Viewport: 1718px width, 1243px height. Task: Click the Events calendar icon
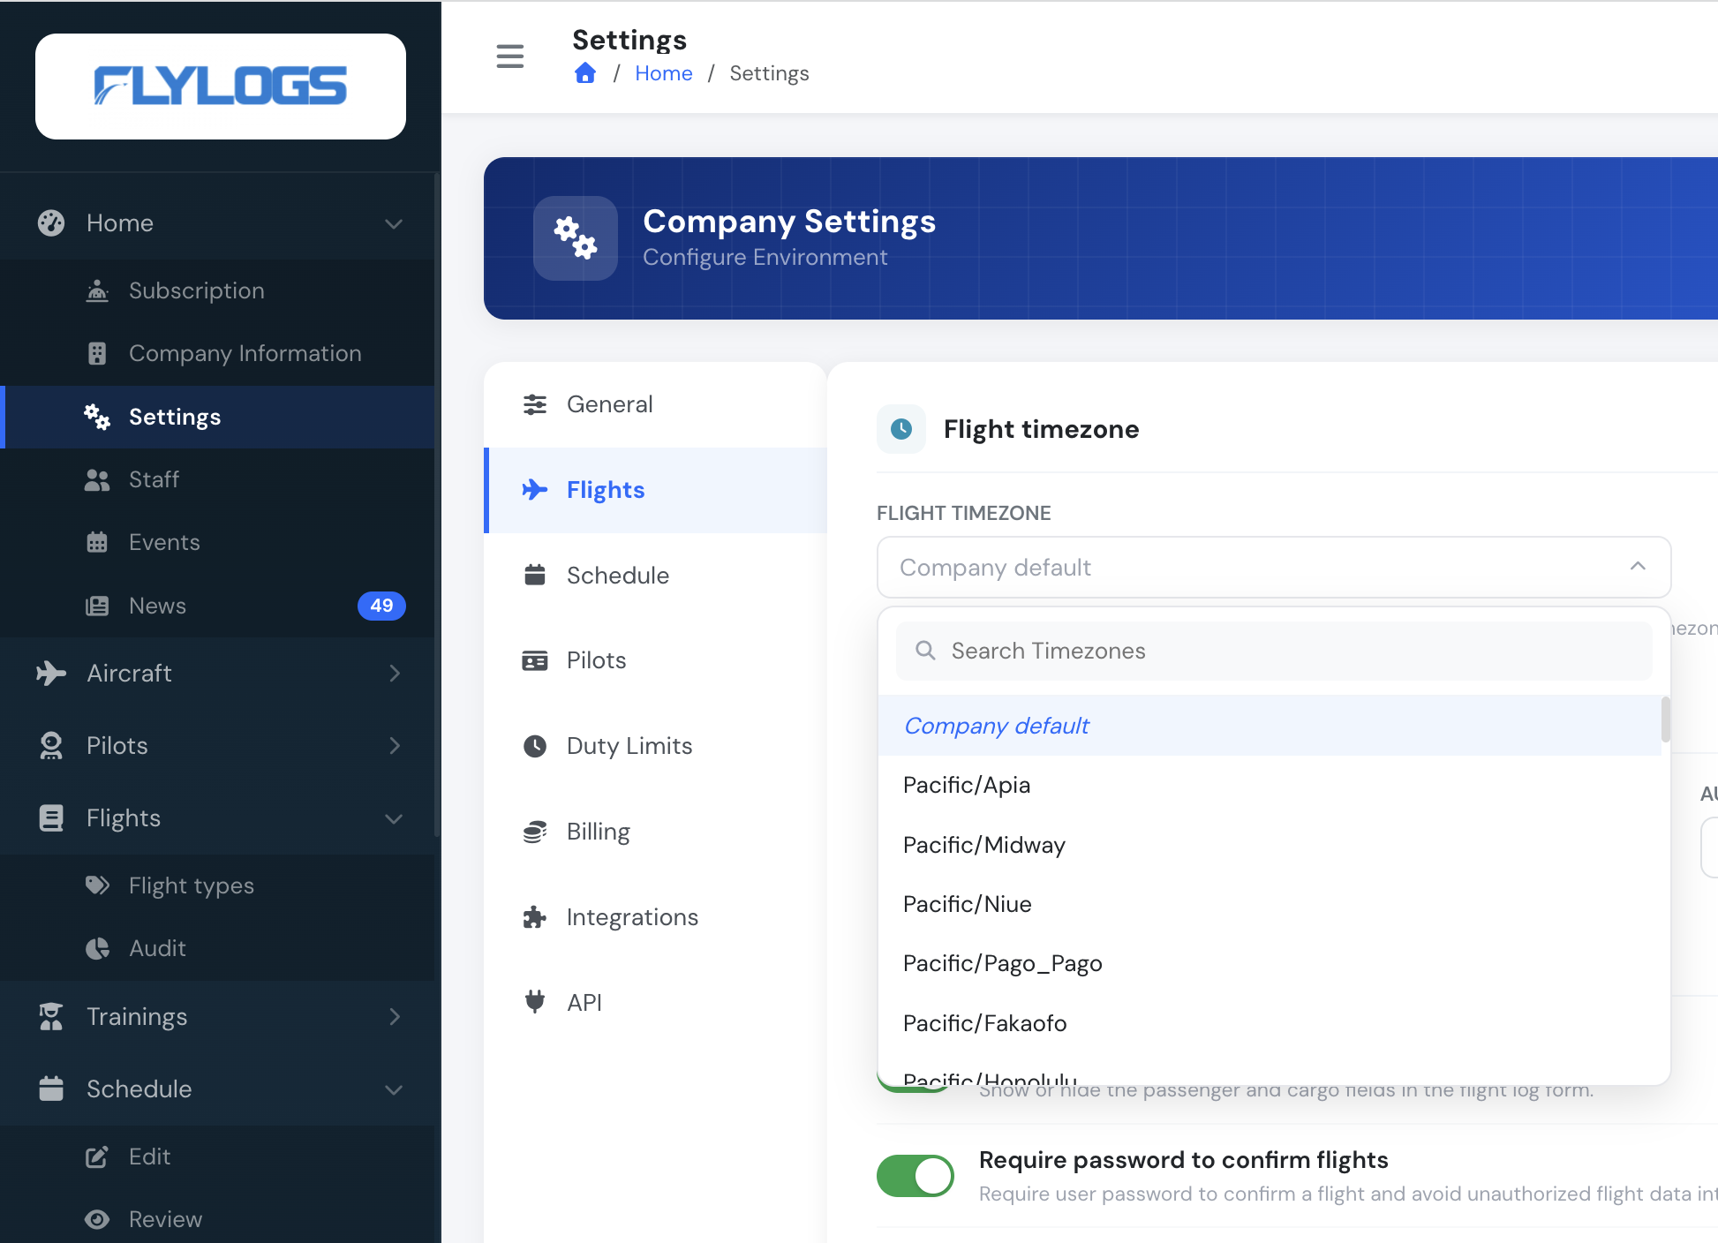click(x=97, y=542)
